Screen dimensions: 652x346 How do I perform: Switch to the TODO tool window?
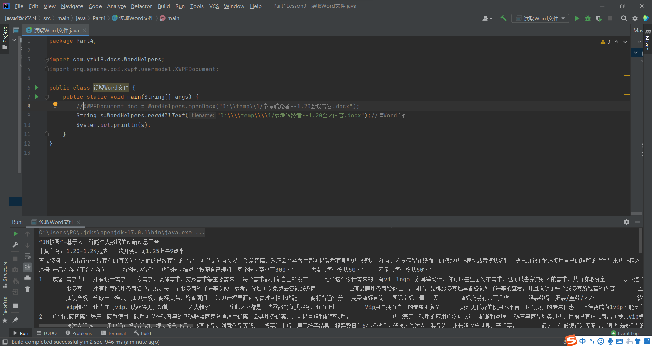tap(47, 333)
